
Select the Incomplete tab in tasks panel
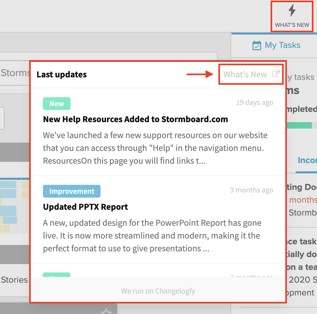click(x=307, y=160)
